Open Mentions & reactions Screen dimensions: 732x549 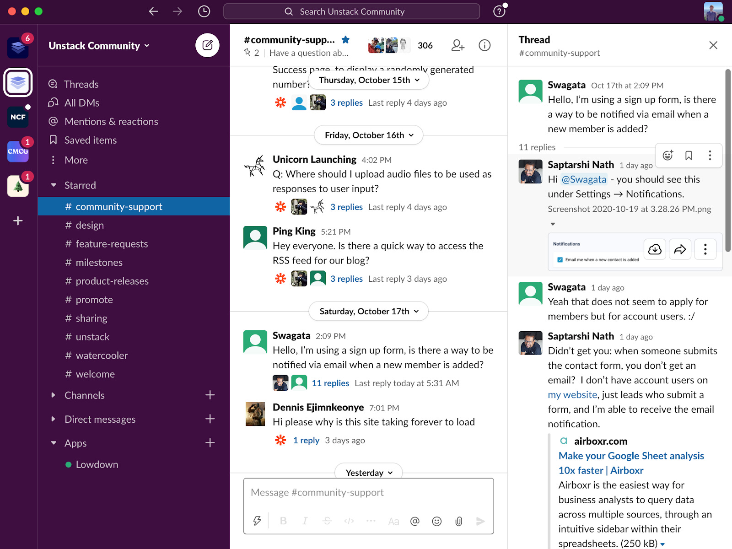pos(111,121)
